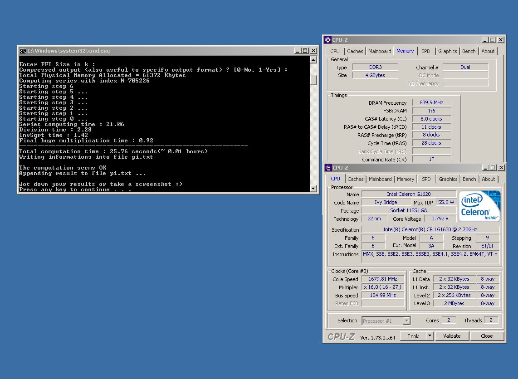Click the Channel # field Dual

(x=465, y=67)
